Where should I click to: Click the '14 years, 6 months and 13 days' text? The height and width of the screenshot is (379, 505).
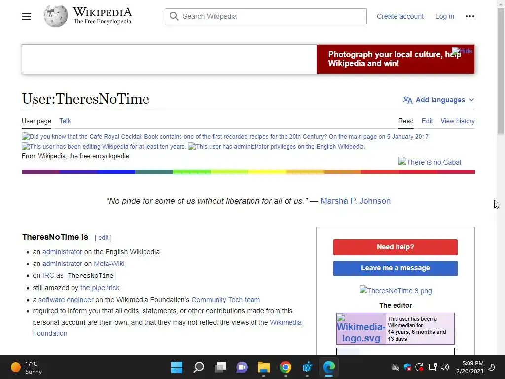[417, 335]
